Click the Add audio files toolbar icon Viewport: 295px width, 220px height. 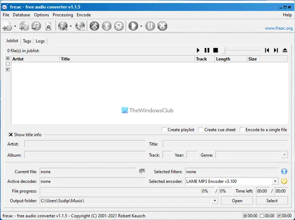(8, 26)
